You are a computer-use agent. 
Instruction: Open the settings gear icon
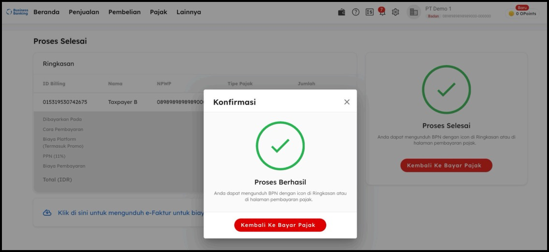pyautogui.click(x=395, y=12)
